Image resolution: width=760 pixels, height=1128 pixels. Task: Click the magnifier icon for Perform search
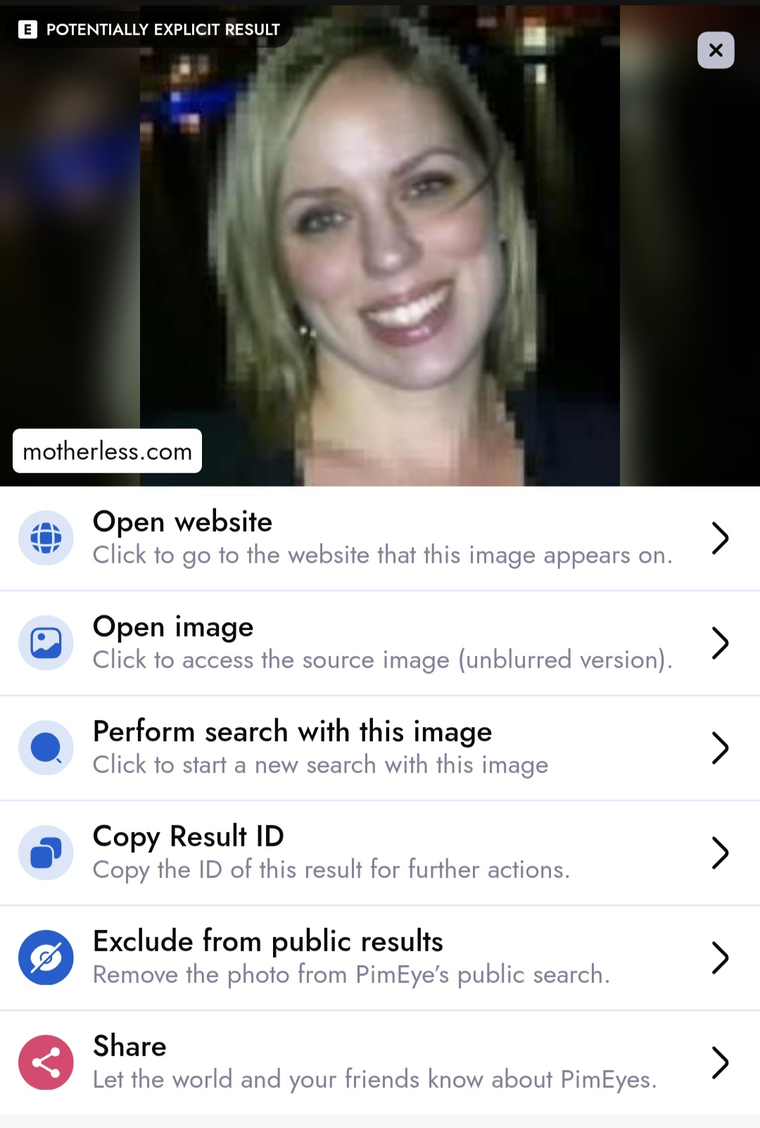[46, 748]
